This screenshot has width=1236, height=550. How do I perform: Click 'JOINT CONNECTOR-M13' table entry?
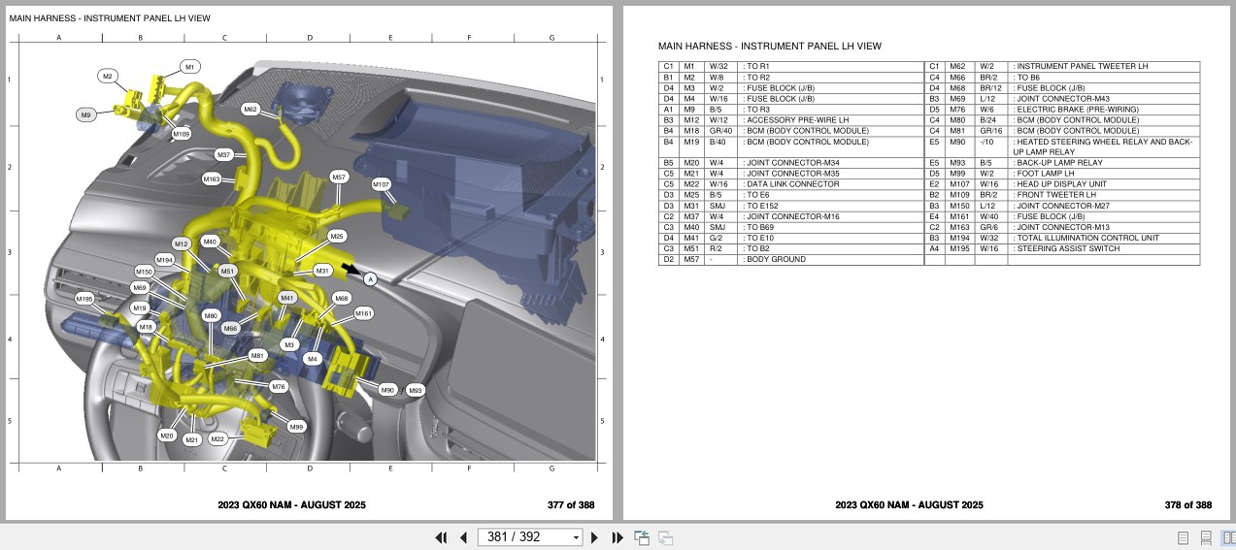[x=1062, y=228]
